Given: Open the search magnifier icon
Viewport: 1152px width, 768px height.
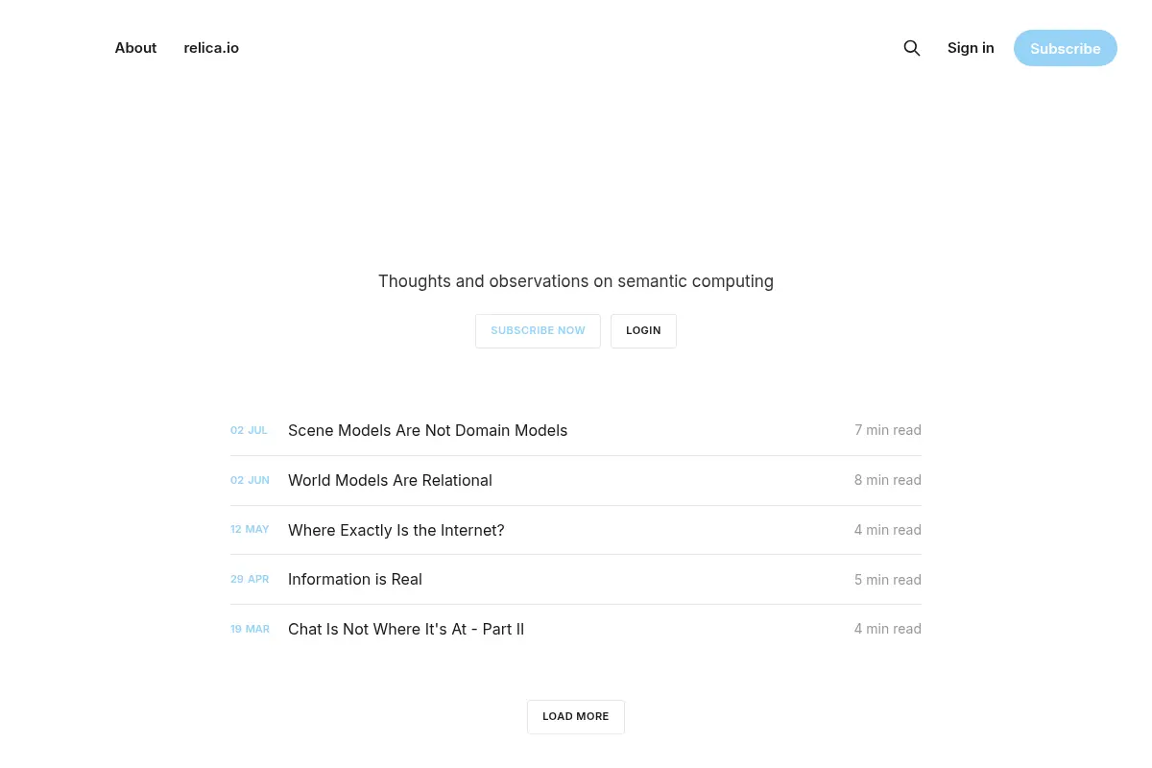Looking at the screenshot, I should pyautogui.click(x=912, y=48).
